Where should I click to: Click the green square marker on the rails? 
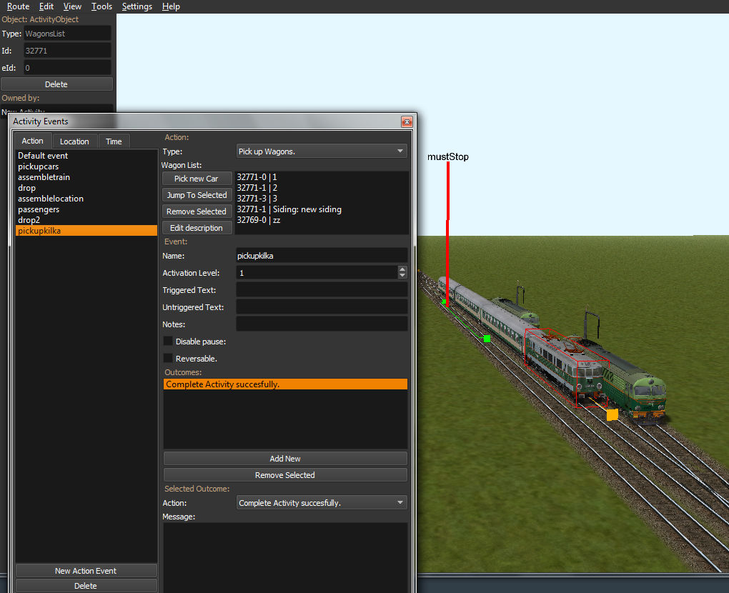(x=487, y=339)
